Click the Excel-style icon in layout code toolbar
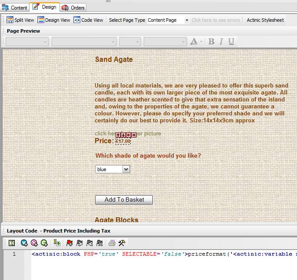The width and height of the screenshot is (297, 280). pyautogui.click(x=12, y=243)
